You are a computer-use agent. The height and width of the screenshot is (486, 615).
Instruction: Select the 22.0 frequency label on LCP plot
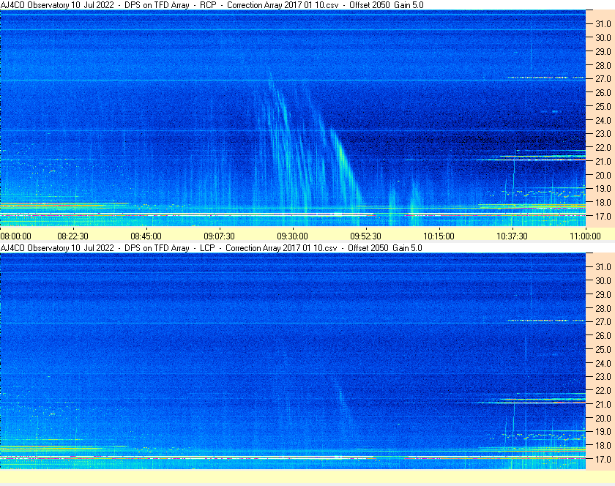click(603, 390)
